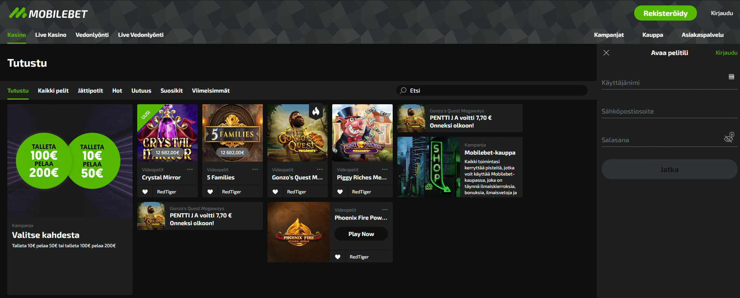Viewport: 740px width, 298px height.
Task: Click heart icon under Piggy Riches Megaways
Action: 340,192
